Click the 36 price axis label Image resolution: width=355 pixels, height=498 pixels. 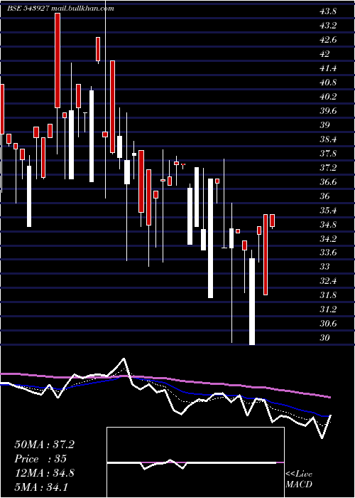324,196
